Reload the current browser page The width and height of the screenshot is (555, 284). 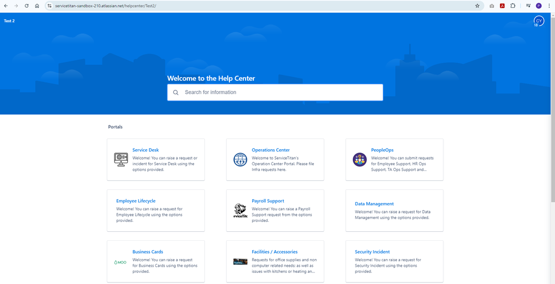tap(27, 6)
